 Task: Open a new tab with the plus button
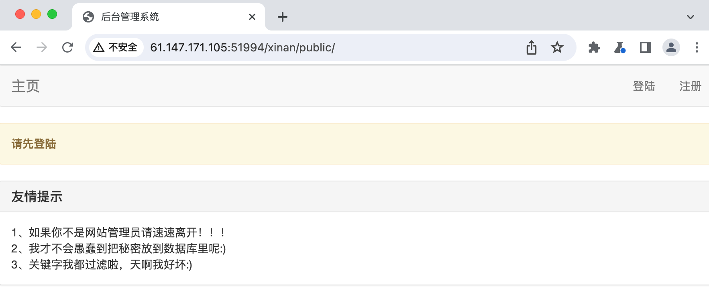click(x=283, y=17)
